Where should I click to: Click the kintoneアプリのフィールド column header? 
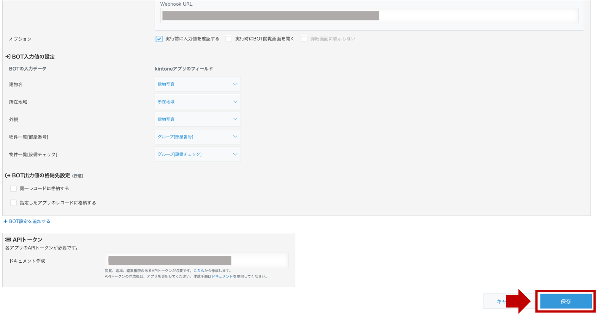tap(184, 69)
